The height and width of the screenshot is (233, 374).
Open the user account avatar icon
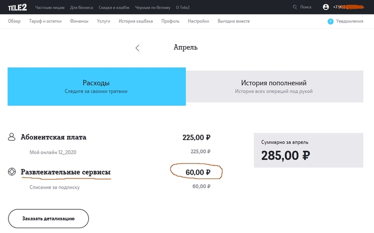(326, 7)
